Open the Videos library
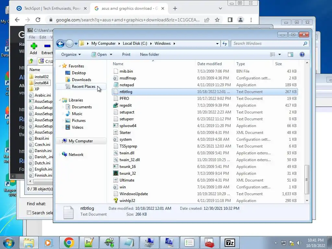This screenshot has height=249, width=332. point(77,127)
